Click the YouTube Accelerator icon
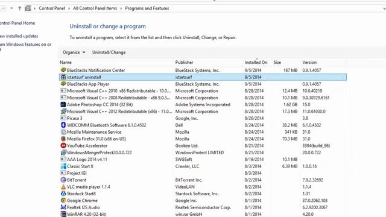 point(63,146)
